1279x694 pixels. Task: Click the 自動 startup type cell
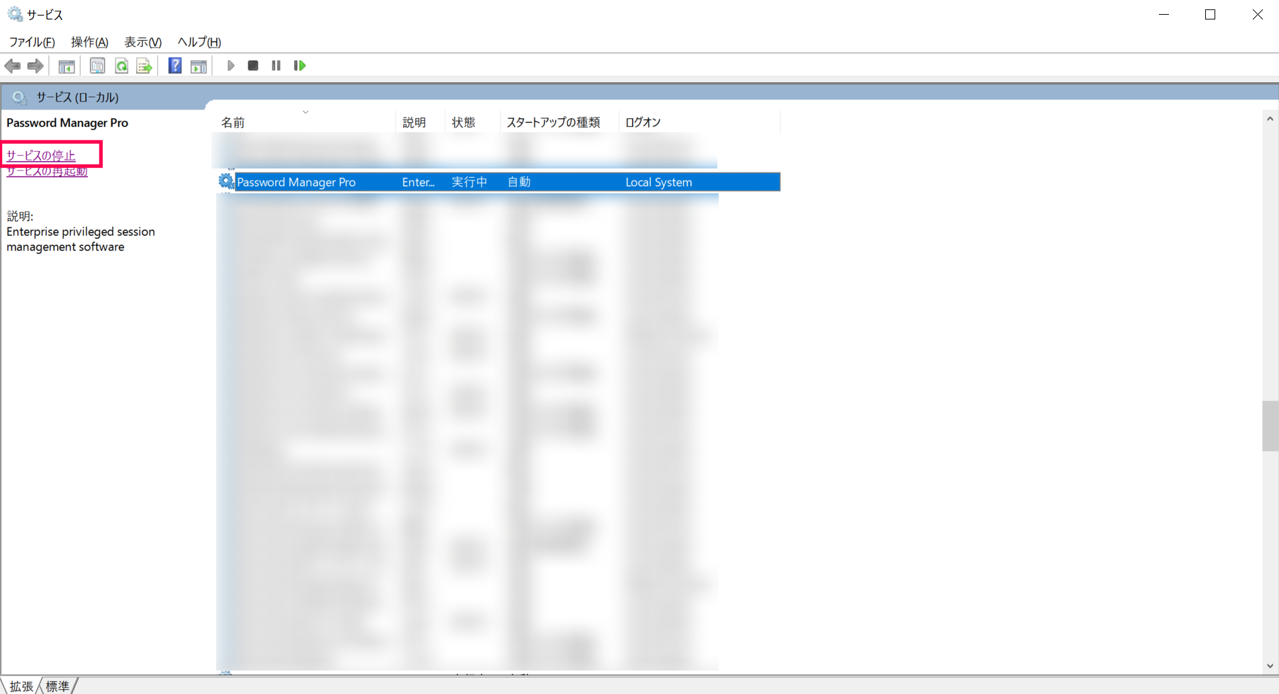[x=519, y=182]
